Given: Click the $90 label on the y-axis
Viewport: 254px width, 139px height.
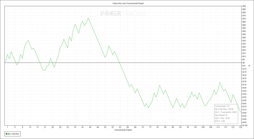Looking at the screenshot, I should click(x=244, y=6).
